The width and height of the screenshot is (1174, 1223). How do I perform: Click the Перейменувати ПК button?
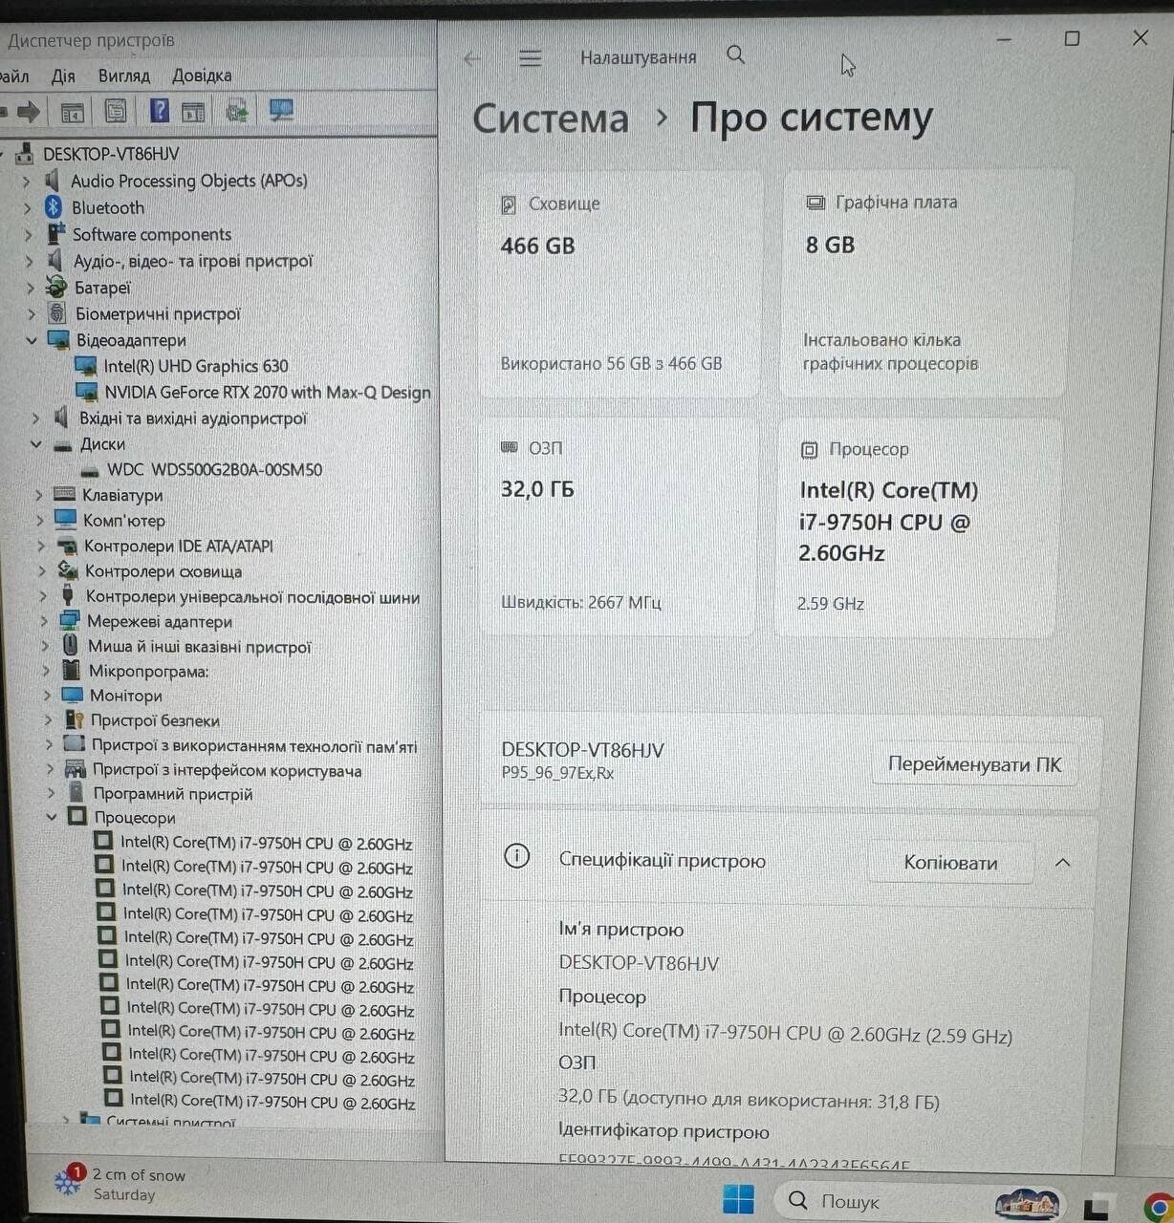pyautogui.click(x=974, y=765)
